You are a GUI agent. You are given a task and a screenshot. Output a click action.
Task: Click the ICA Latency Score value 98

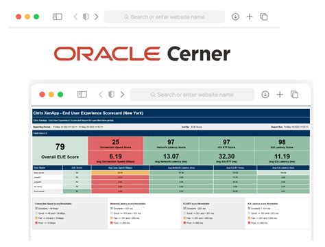pyautogui.click(x=282, y=142)
